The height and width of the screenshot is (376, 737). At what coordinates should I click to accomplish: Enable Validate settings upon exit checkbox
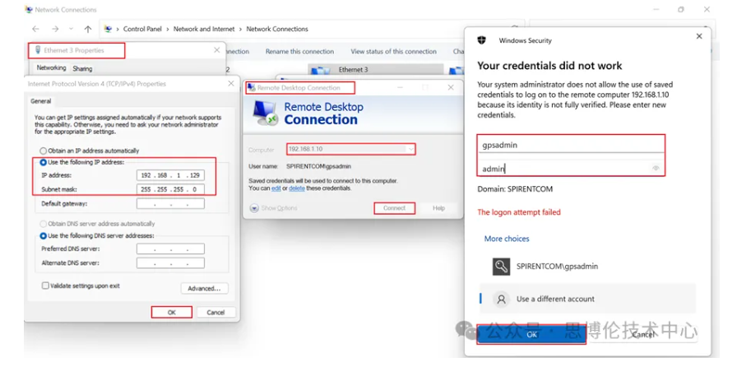[x=45, y=285]
